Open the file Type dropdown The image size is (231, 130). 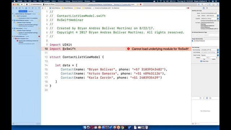click(x=210, y=16)
